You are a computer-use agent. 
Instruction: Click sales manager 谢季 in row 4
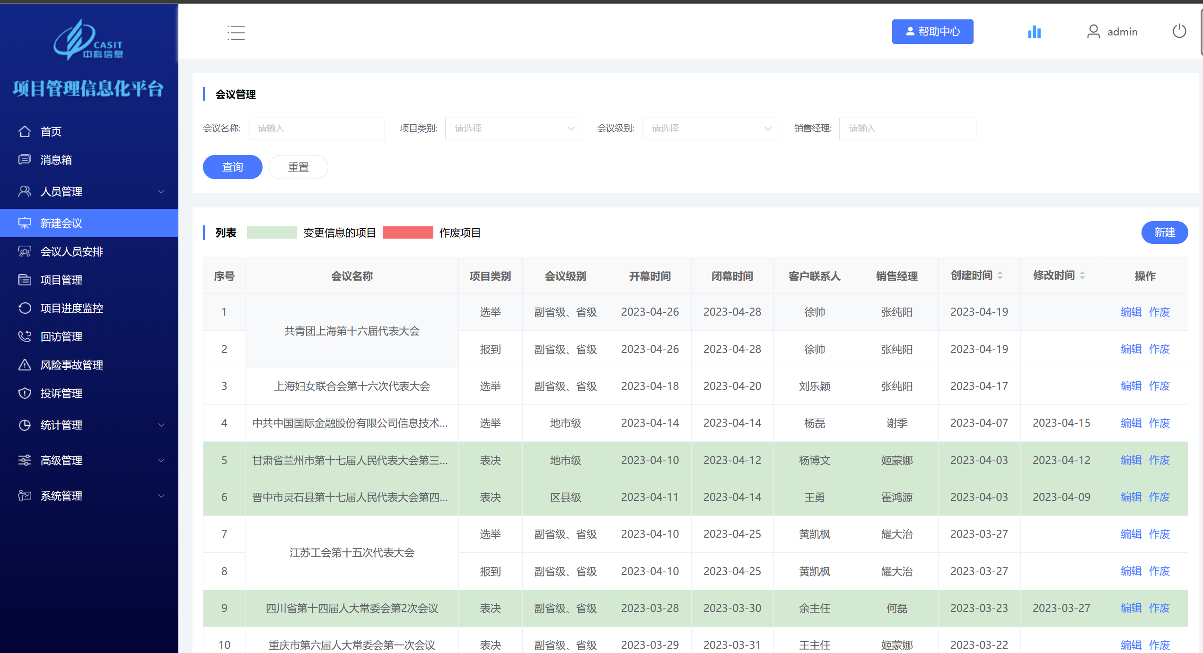point(897,423)
